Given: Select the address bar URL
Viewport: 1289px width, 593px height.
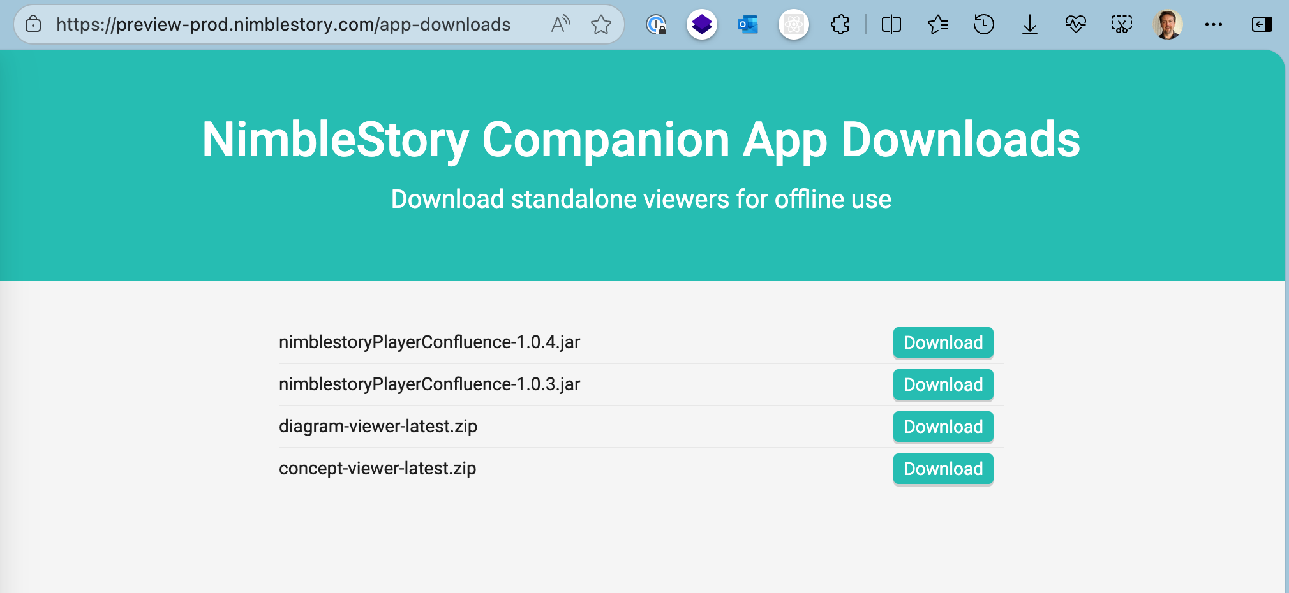Looking at the screenshot, I should [281, 24].
